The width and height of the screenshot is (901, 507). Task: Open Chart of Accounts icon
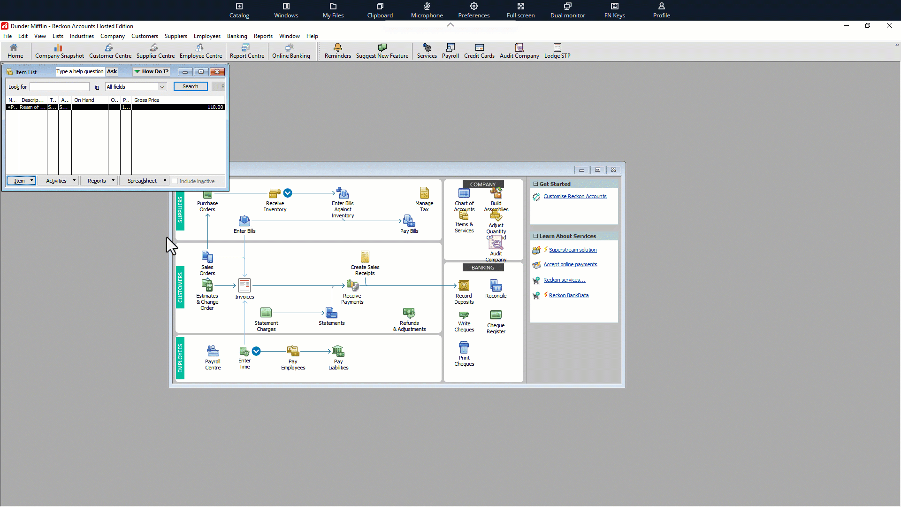click(x=464, y=200)
